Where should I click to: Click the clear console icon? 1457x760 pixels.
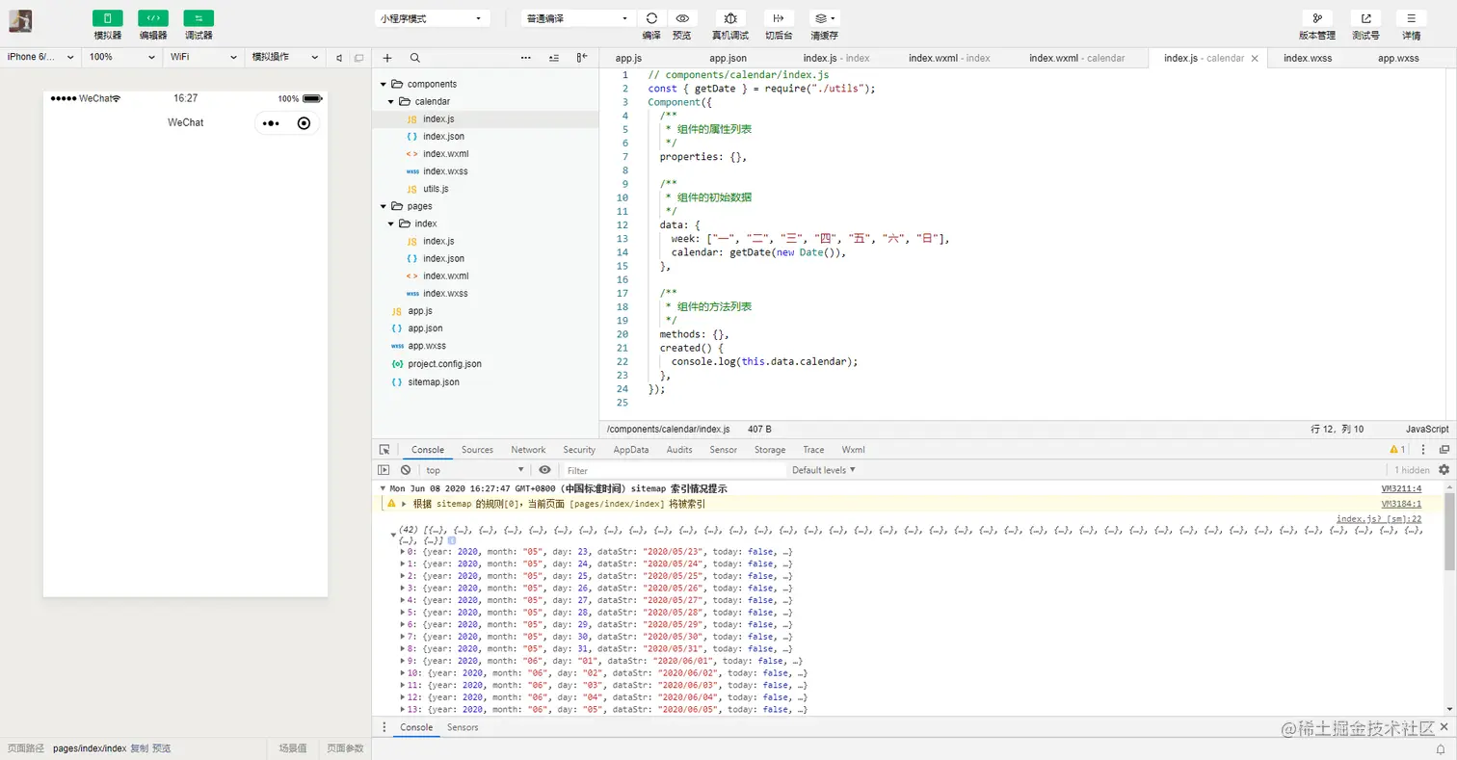click(406, 470)
